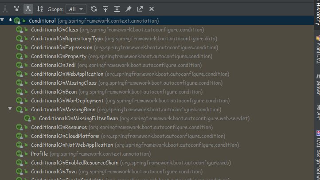Select the Conditional annotation root row

pos(157,20)
